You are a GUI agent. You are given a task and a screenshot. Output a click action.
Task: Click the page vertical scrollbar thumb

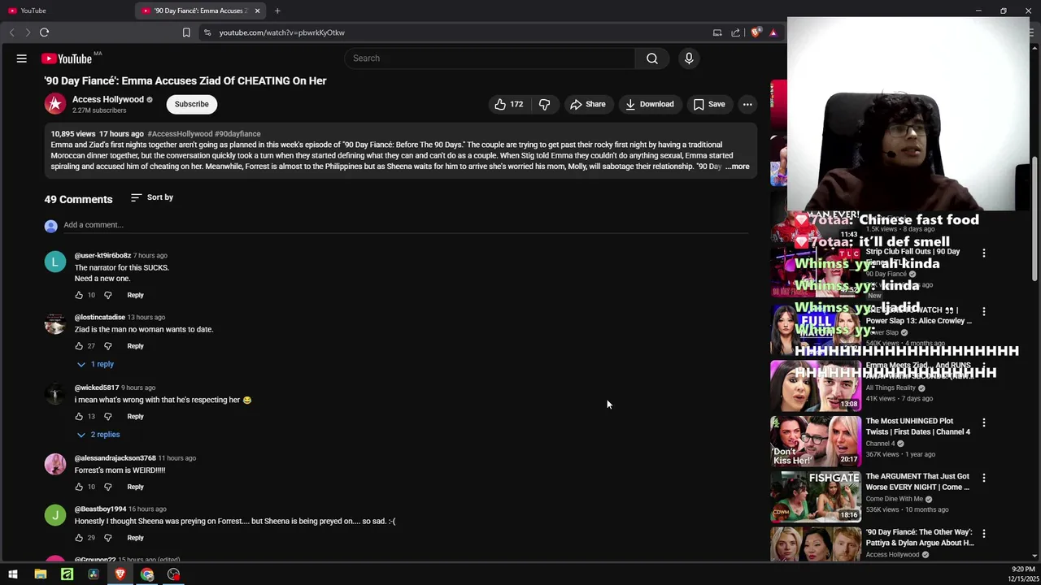coord(1034,219)
